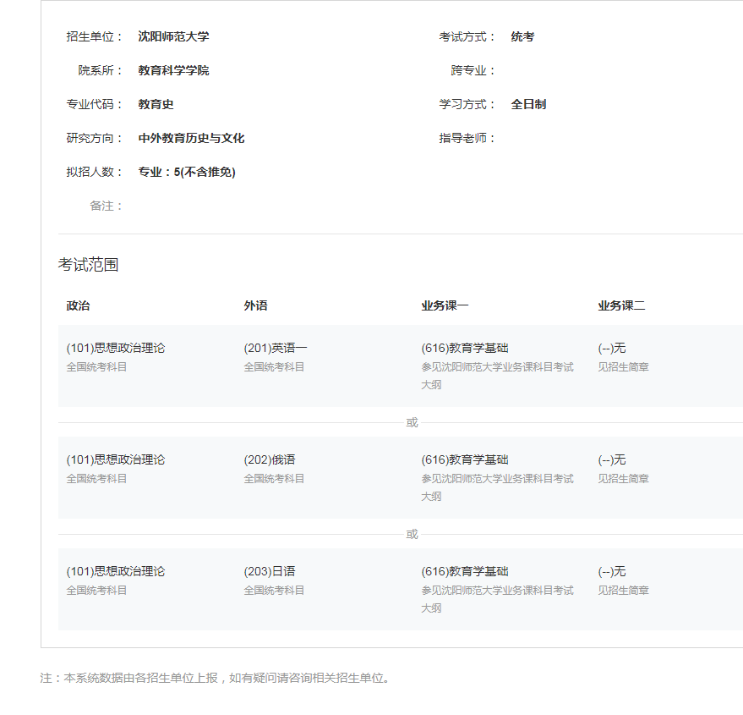743x715 pixels.
Task: Click the 统考 exam method value
Action: [522, 36]
